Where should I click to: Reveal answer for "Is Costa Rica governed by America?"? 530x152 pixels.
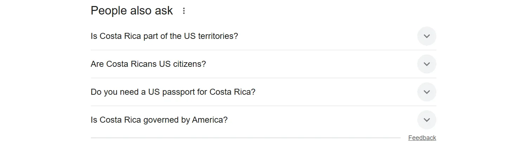coord(159,120)
